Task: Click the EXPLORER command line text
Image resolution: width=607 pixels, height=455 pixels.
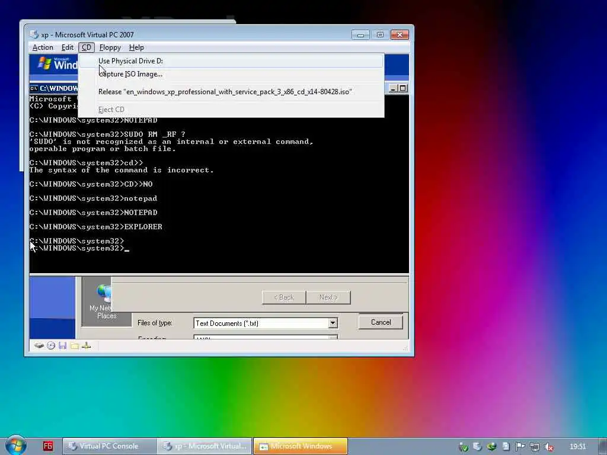Action: (x=95, y=227)
